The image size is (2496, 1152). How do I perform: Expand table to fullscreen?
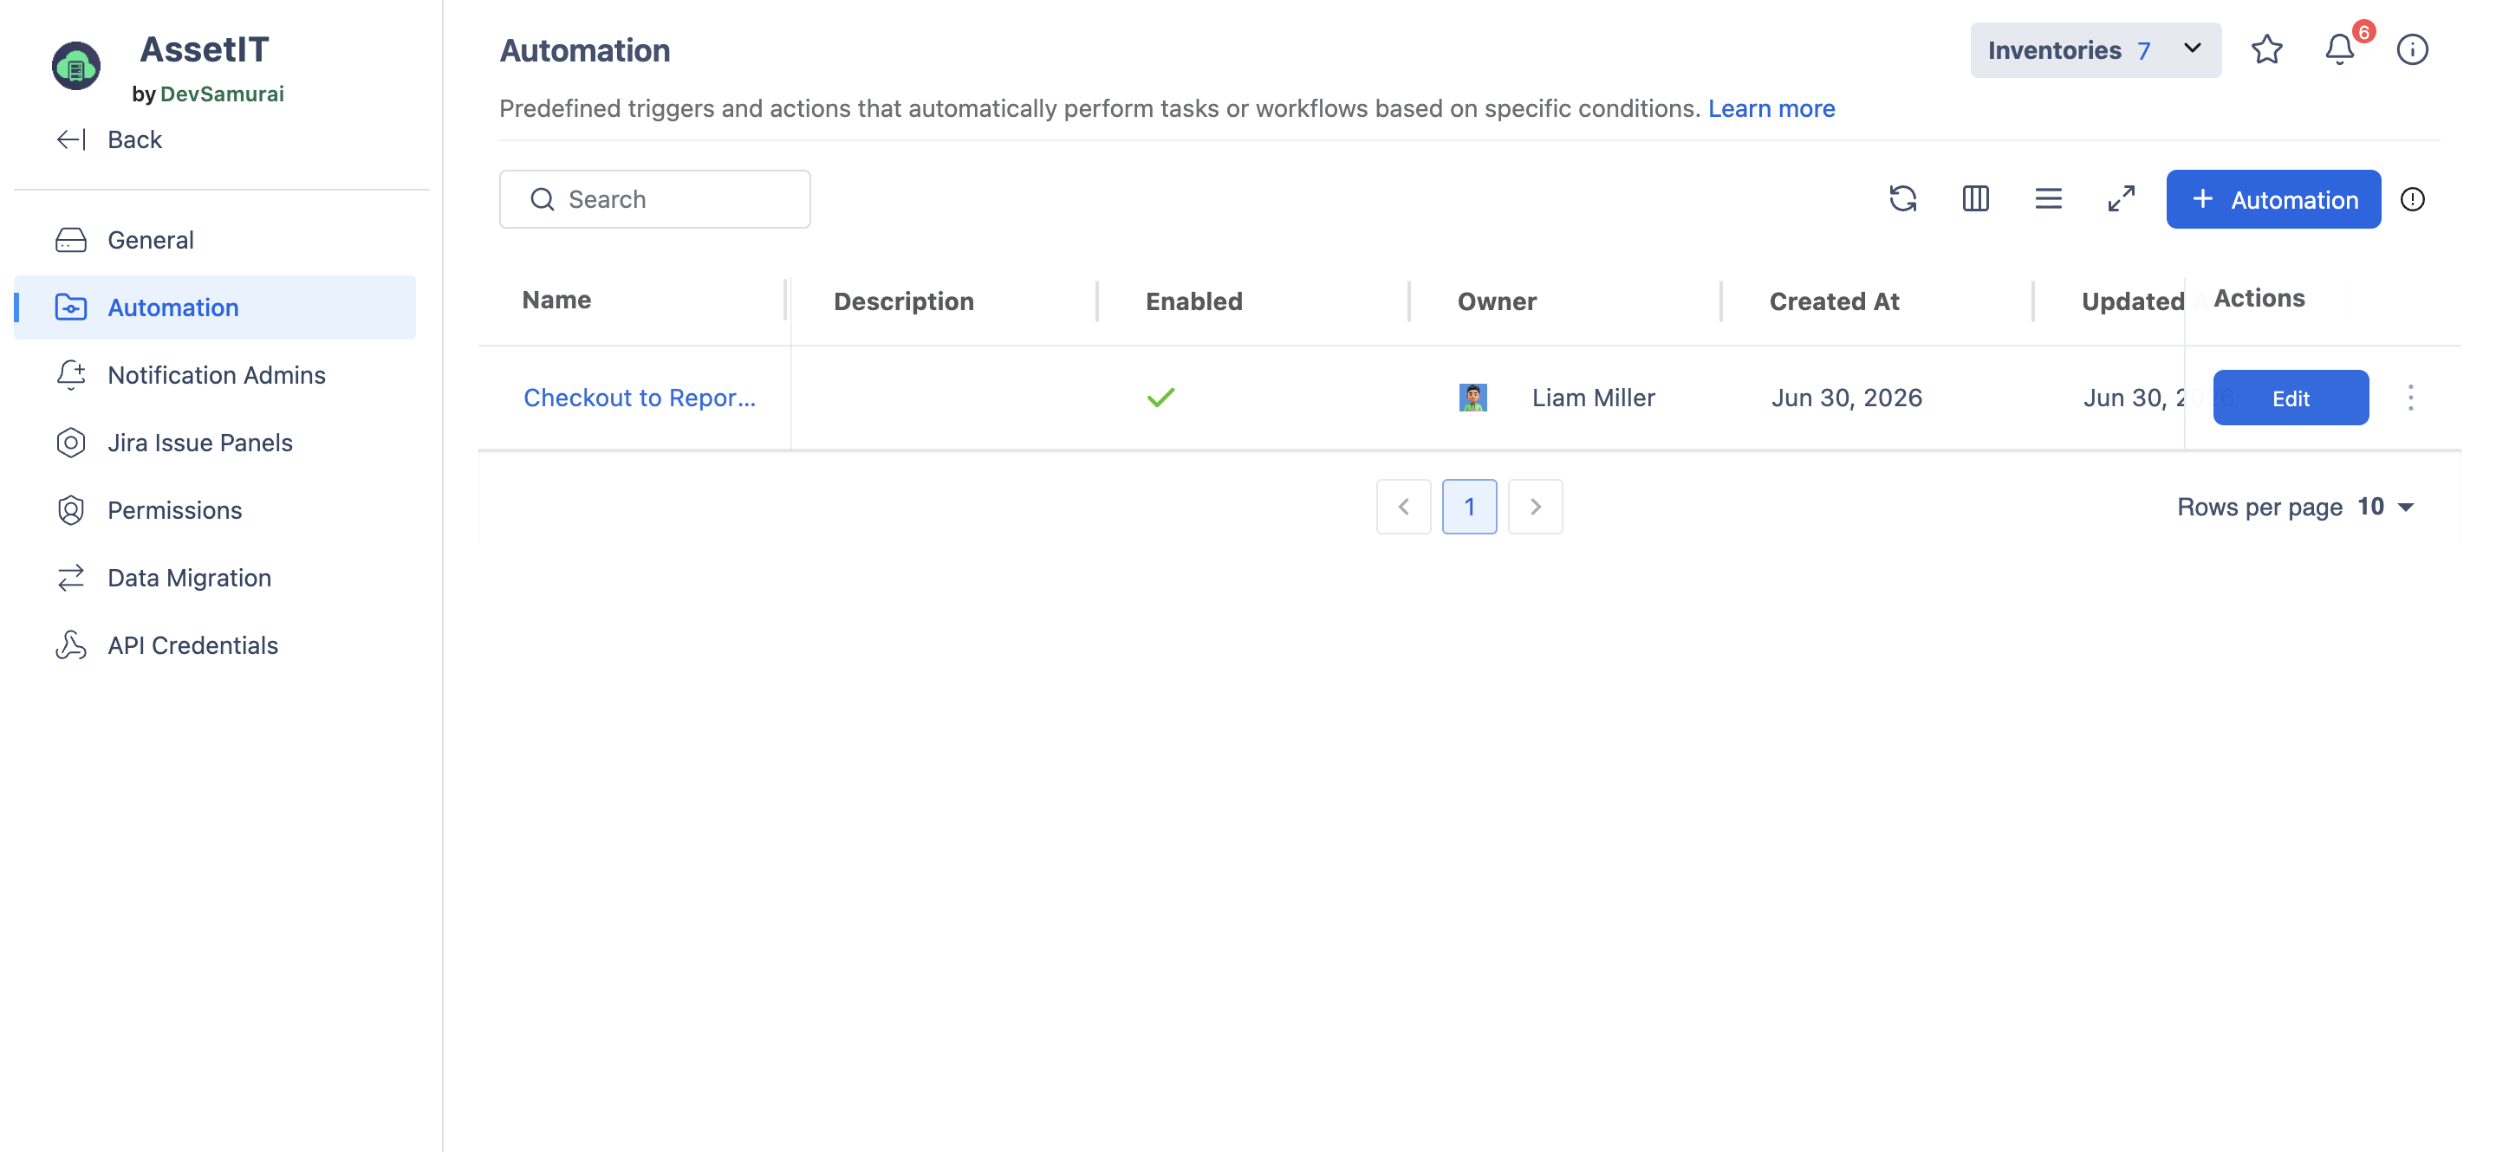point(2121,198)
